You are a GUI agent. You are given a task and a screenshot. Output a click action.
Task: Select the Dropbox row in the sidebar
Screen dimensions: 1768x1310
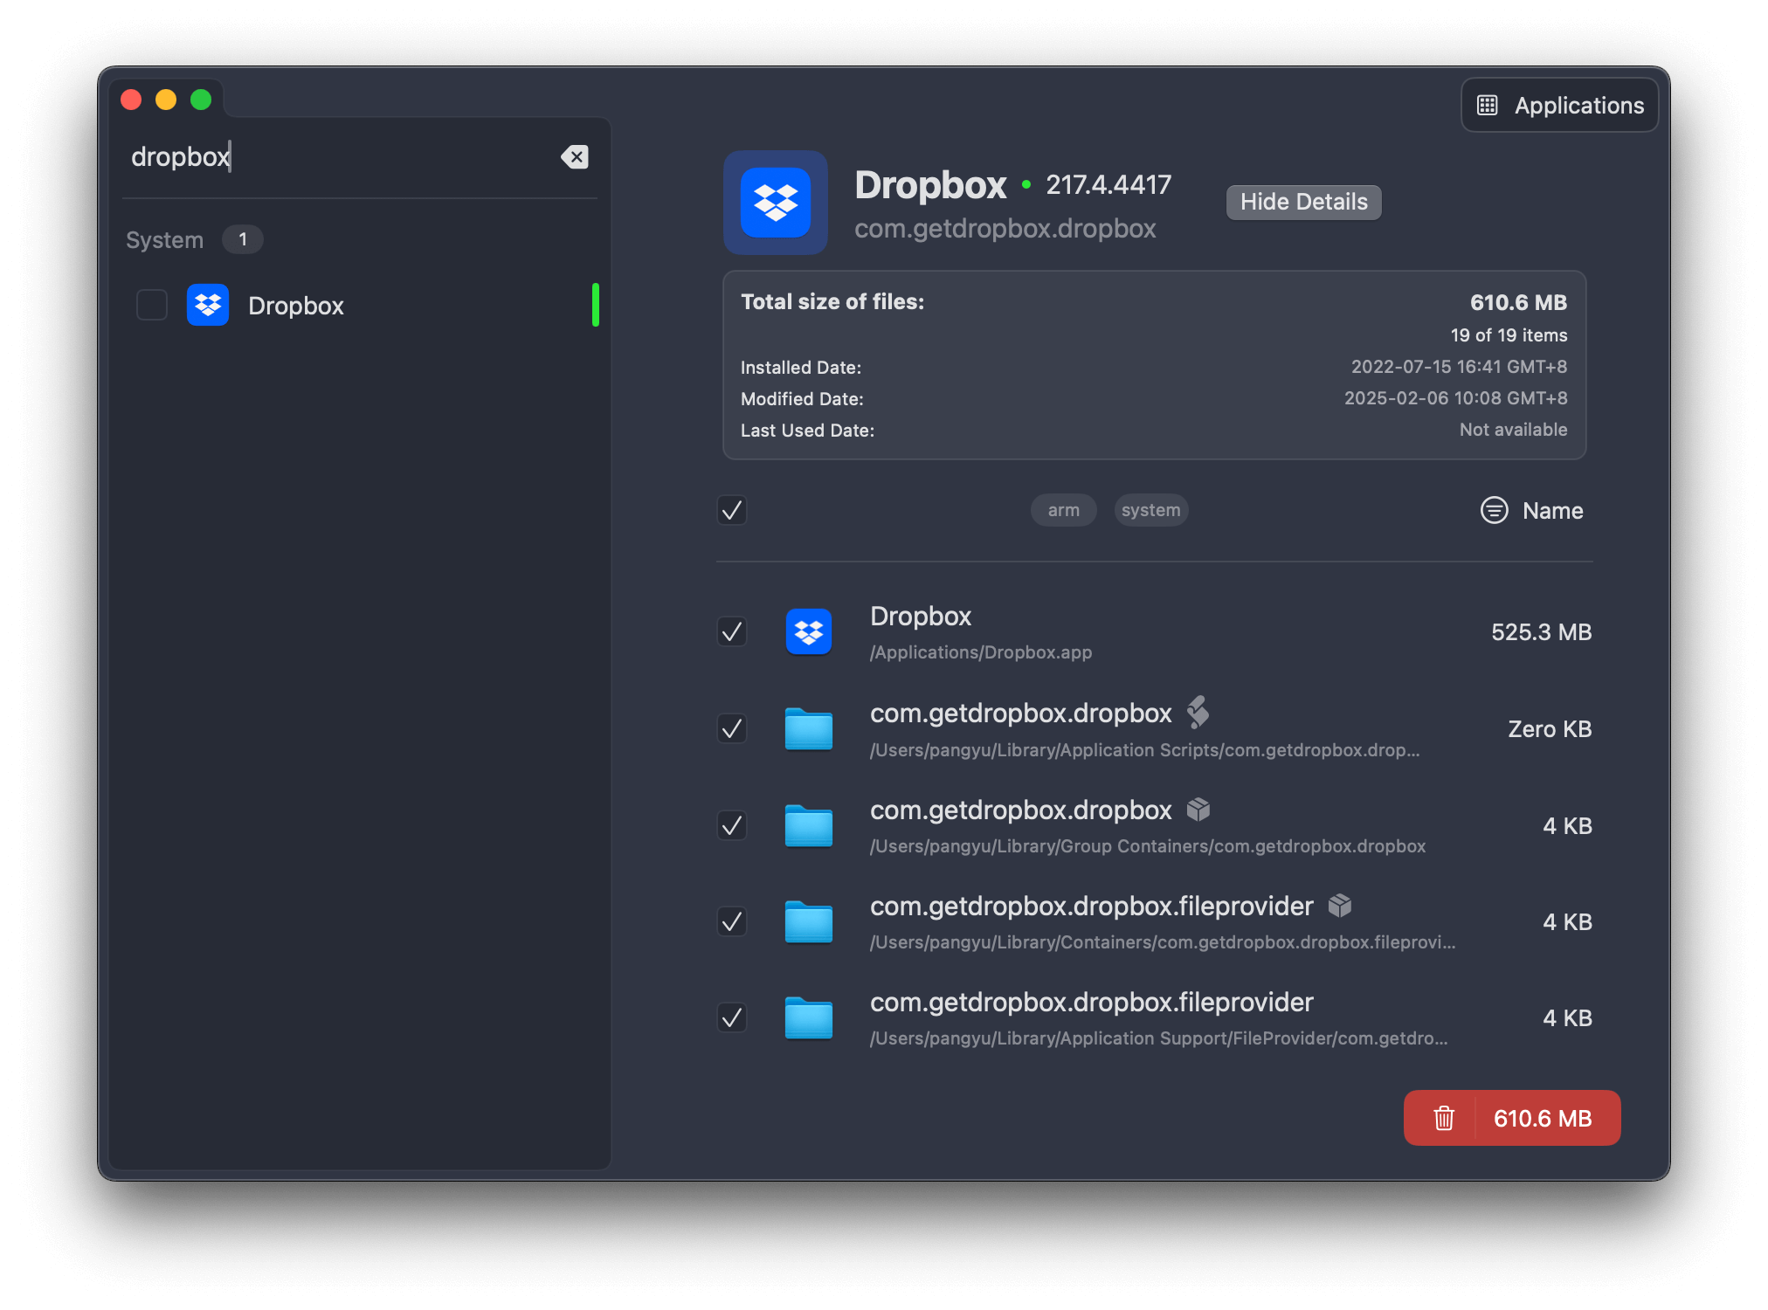pyautogui.click(x=360, y=305)
